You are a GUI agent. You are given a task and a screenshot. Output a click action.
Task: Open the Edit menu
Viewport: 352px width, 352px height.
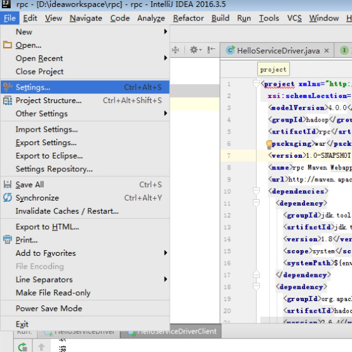pos(30,18)
